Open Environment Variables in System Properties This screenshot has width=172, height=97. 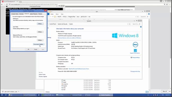pos(39,44)
